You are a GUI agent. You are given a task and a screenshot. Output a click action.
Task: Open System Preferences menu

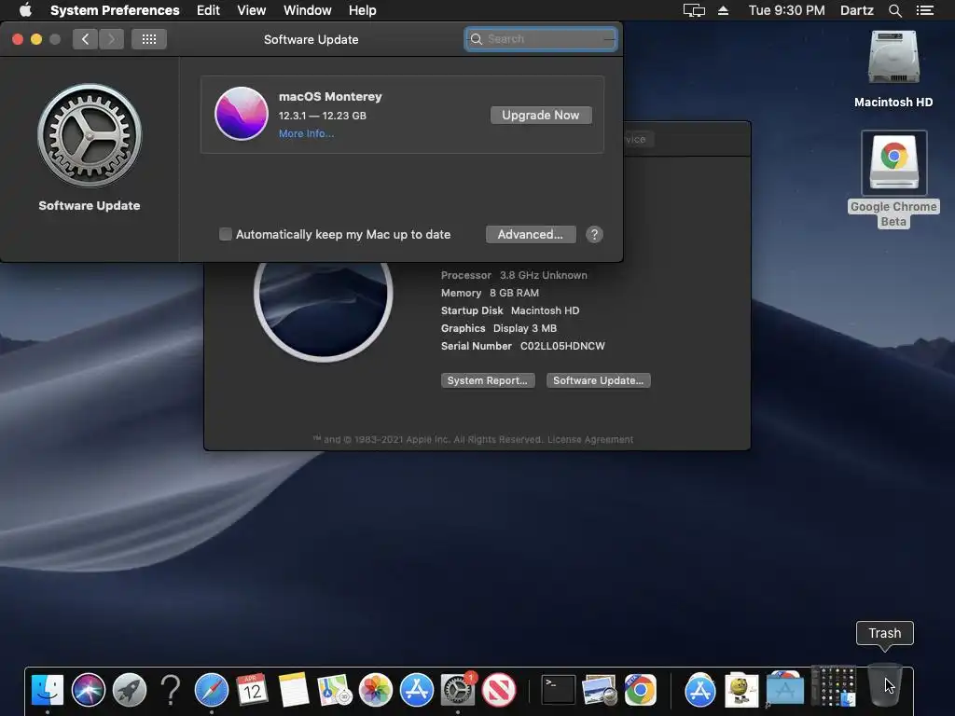(115, 10)
